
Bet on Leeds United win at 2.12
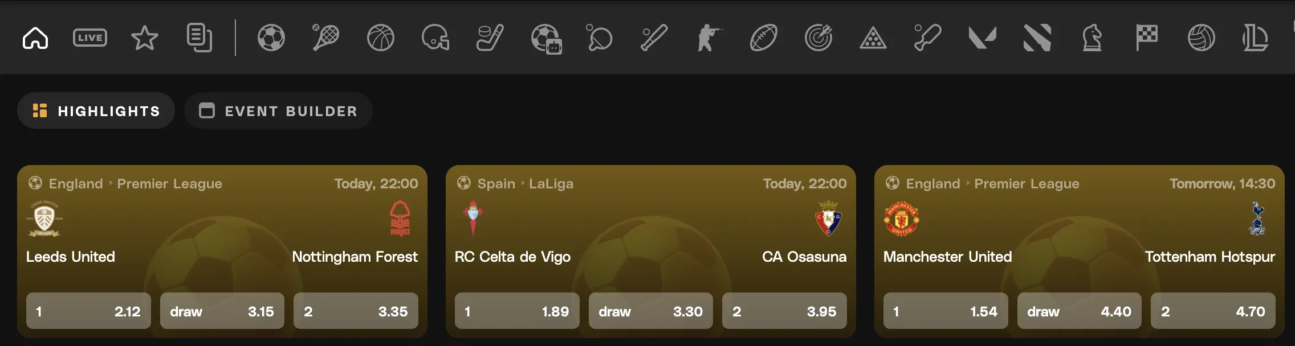(x=88, y=311)
